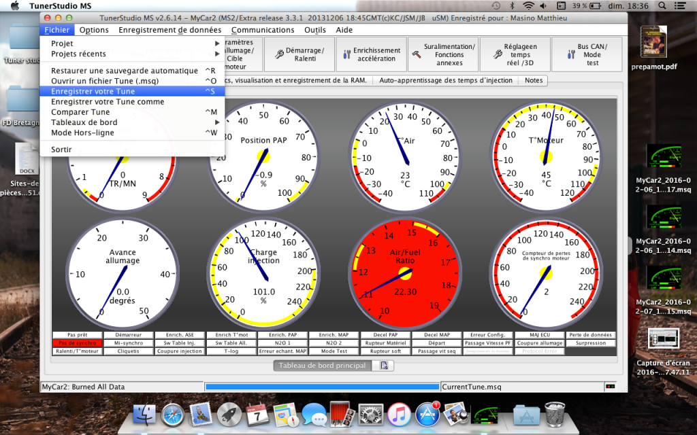
Task: Click the T°Air gauge
Action: coord(405,157)
